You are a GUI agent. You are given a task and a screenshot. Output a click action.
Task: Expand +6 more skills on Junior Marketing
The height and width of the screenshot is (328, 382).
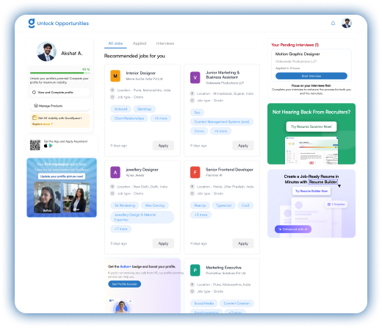tap(220, 131)
